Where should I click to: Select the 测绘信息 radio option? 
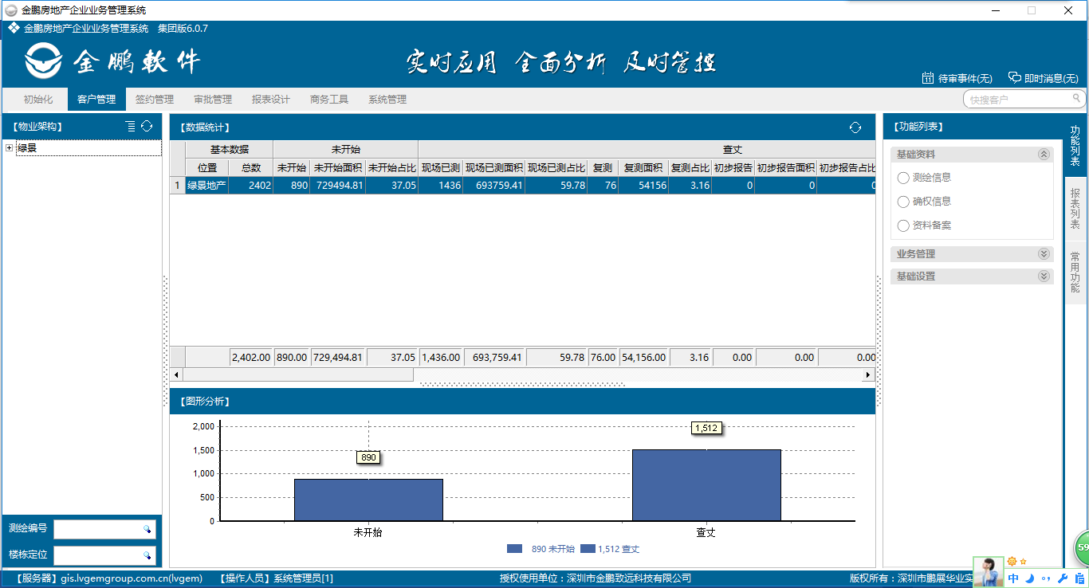903,178
